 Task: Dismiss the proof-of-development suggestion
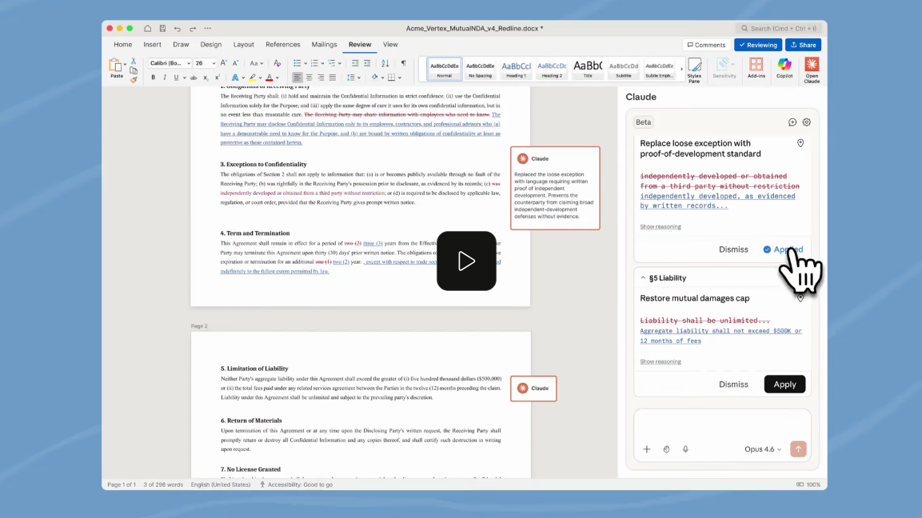733,249
